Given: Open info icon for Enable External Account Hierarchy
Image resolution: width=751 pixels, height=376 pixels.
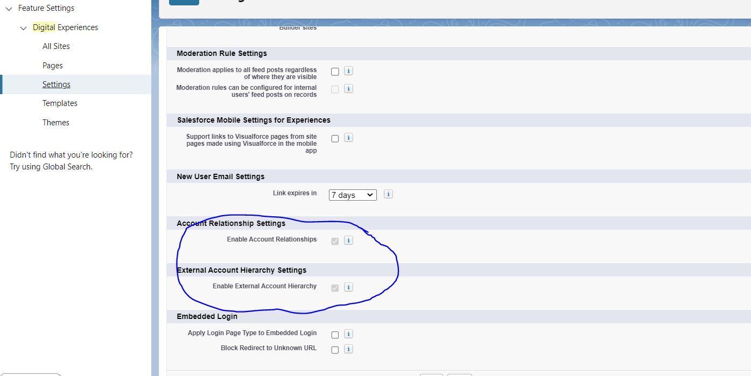Looking at the screenshot, I should (348, 287).
